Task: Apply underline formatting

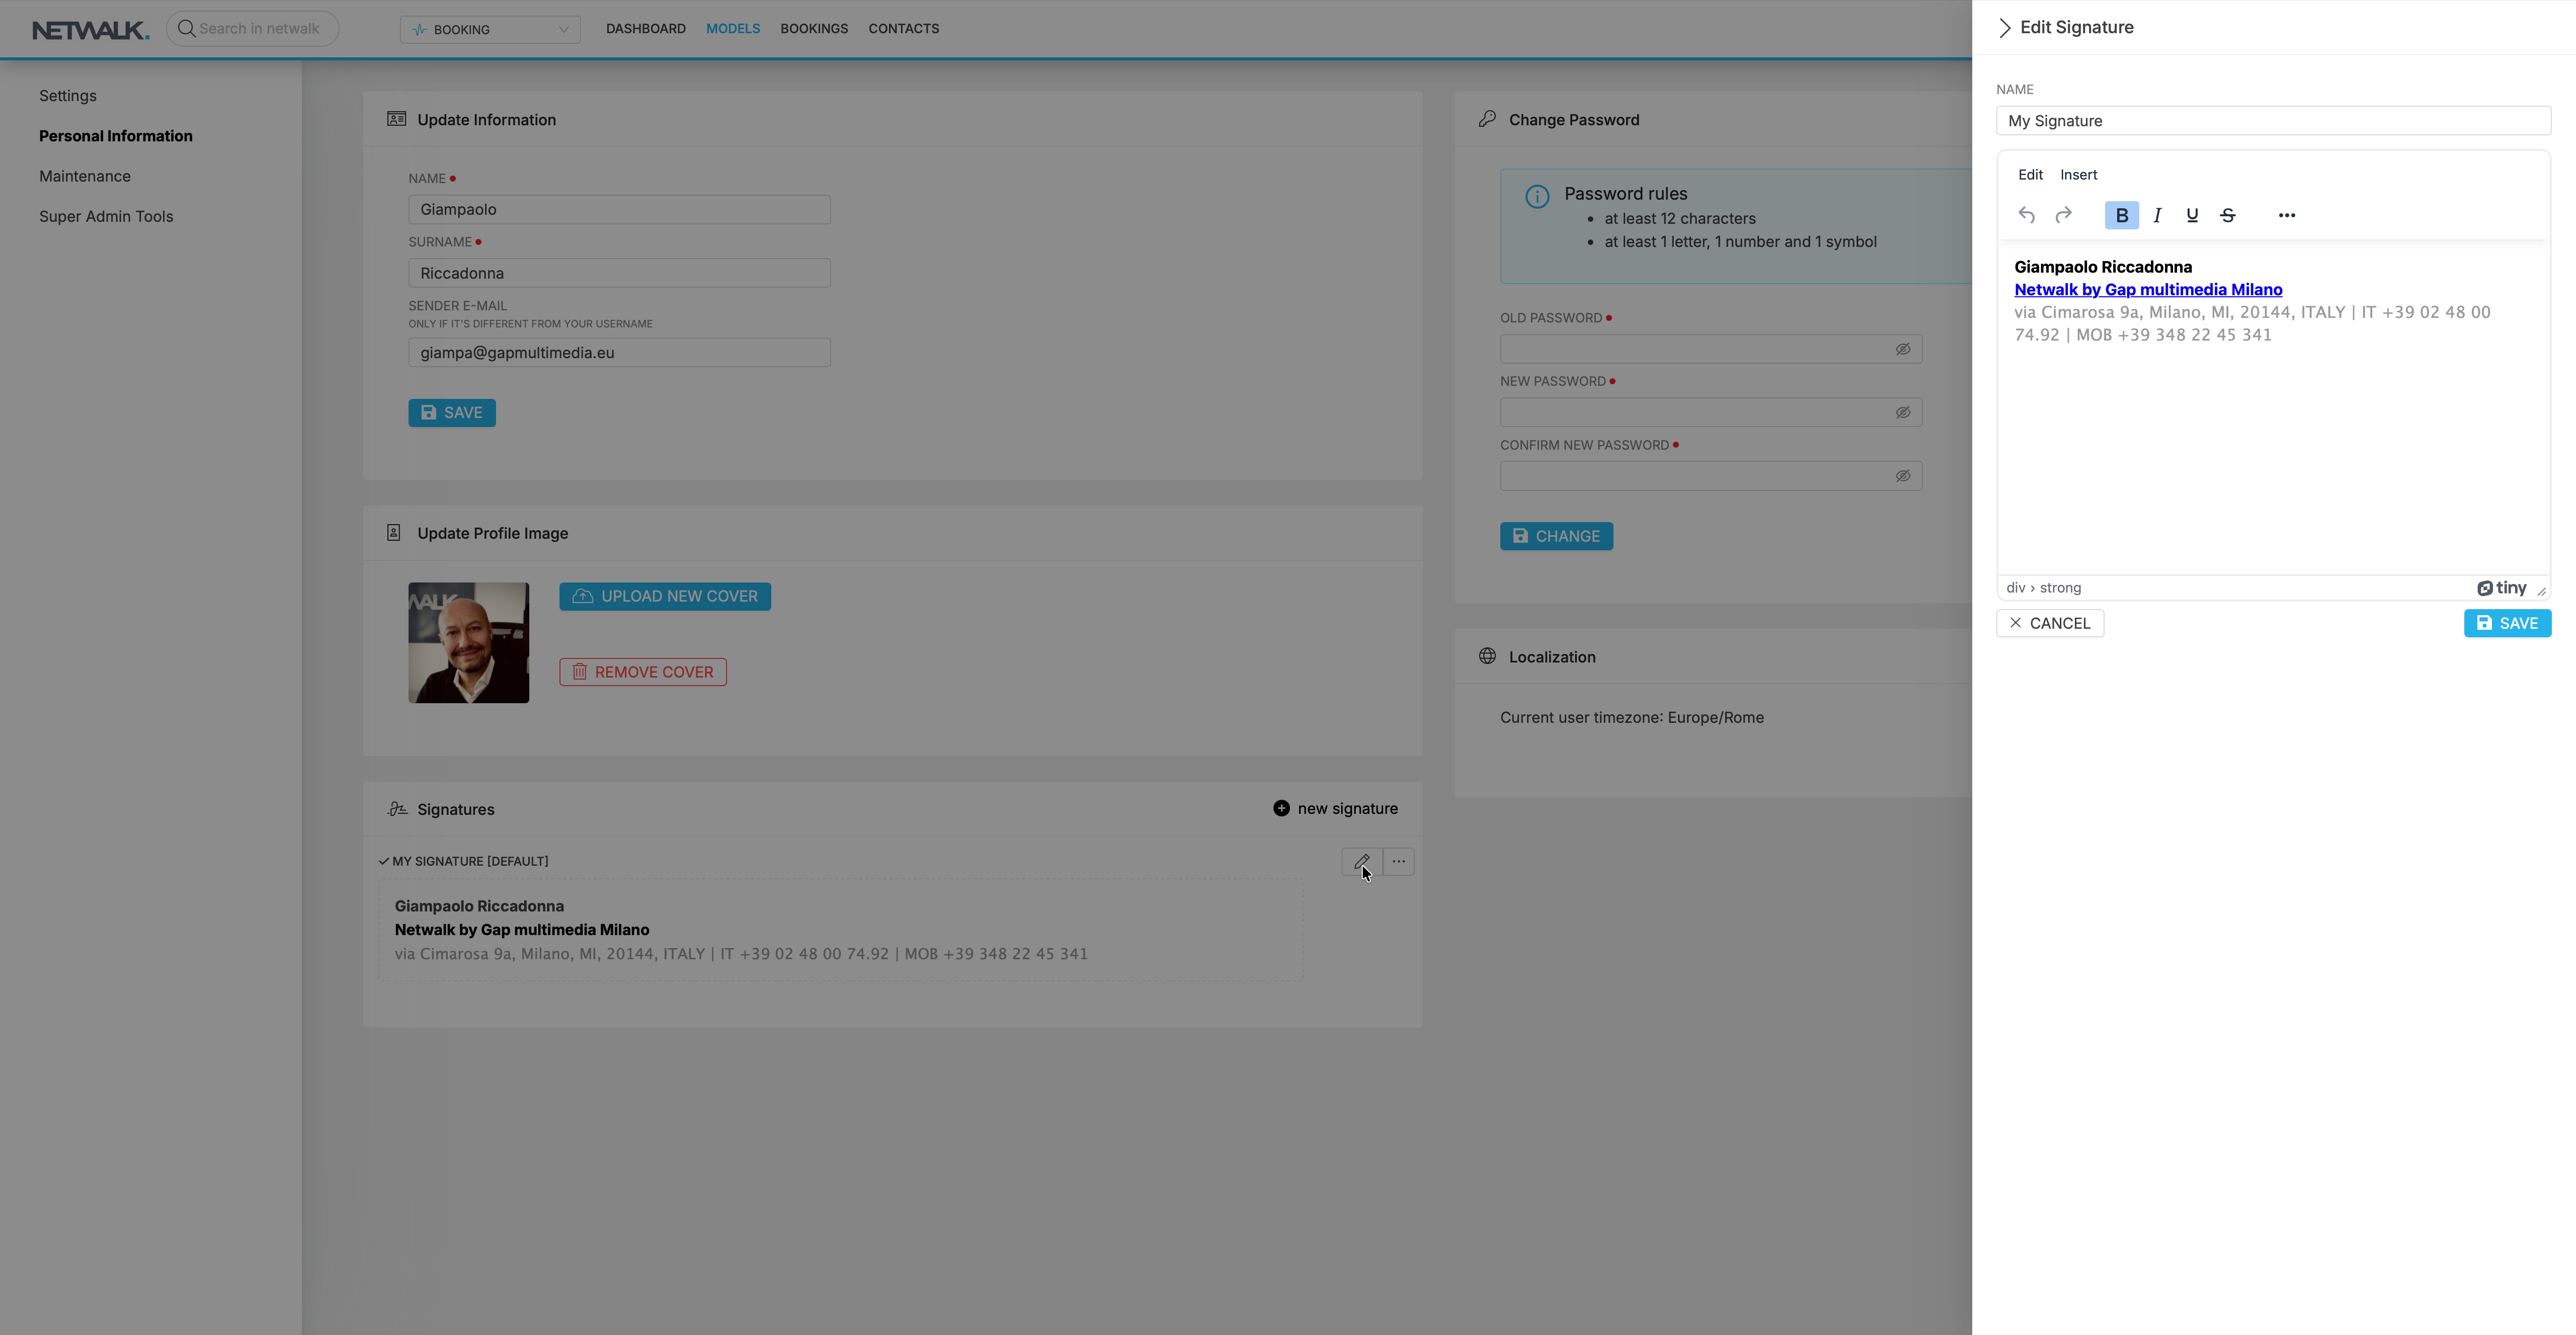Action: (2192, 215)
